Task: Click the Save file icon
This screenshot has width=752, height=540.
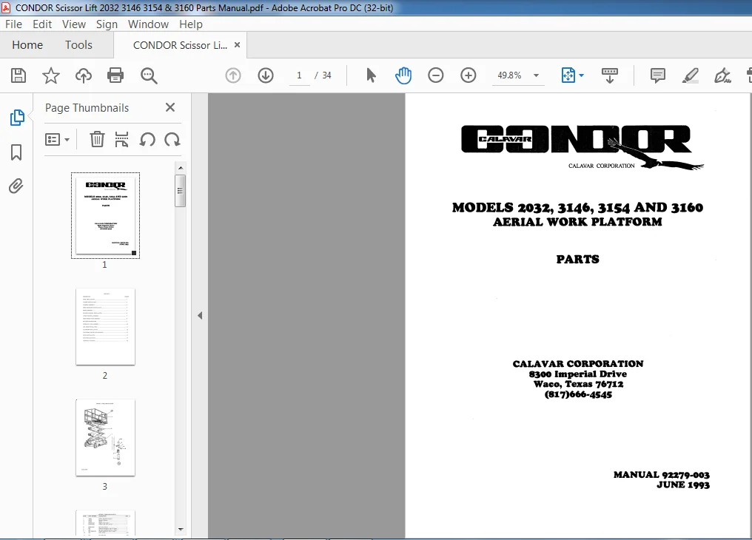Action: pos(19,75)
